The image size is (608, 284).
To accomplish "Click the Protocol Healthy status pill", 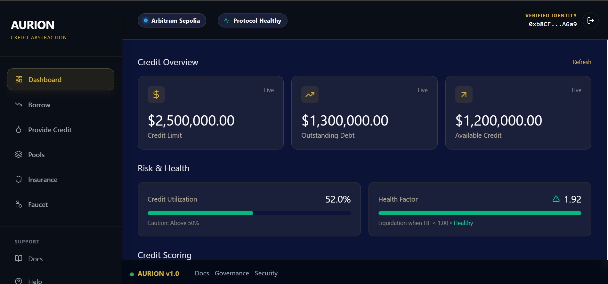I will point(252,20).
